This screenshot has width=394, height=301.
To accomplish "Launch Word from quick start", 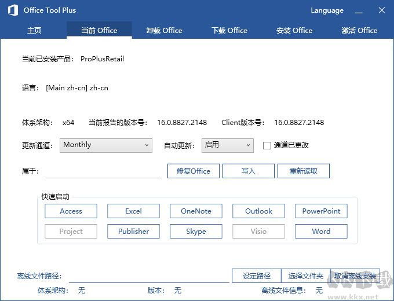I will point(321,231).
